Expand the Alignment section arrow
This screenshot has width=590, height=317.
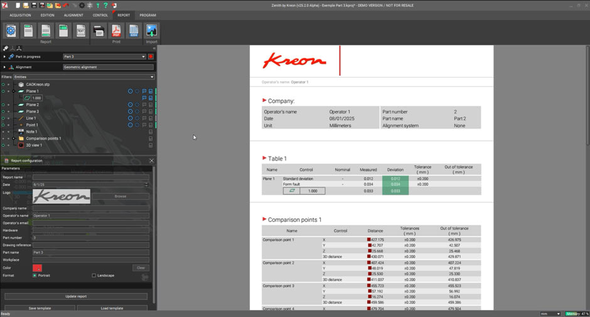(x=4, y=67)
